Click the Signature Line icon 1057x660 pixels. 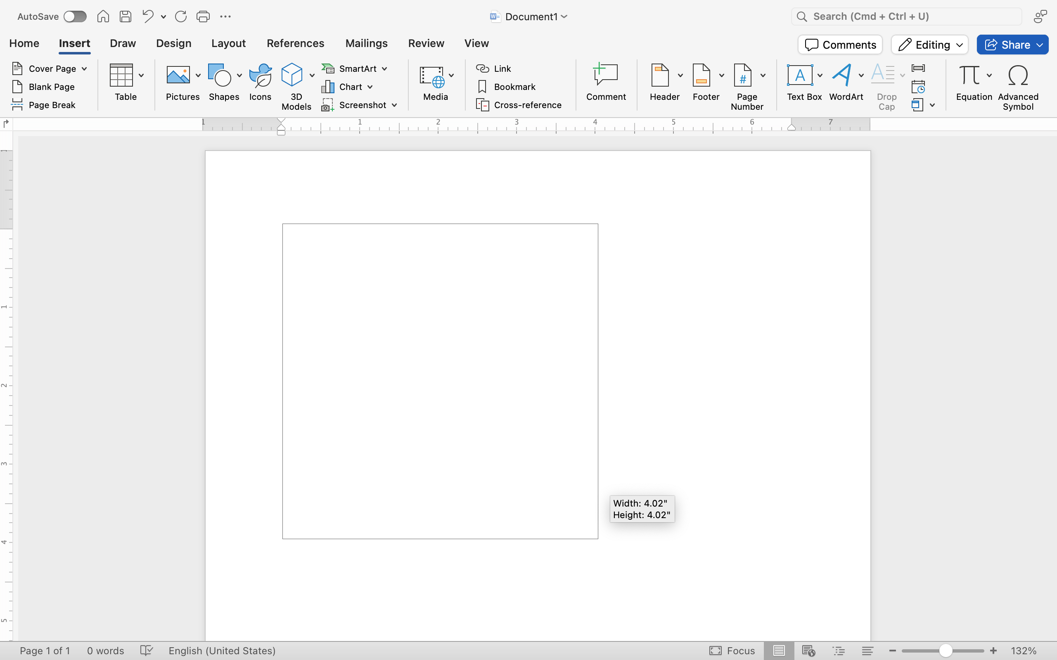click(x=918, y=68)
